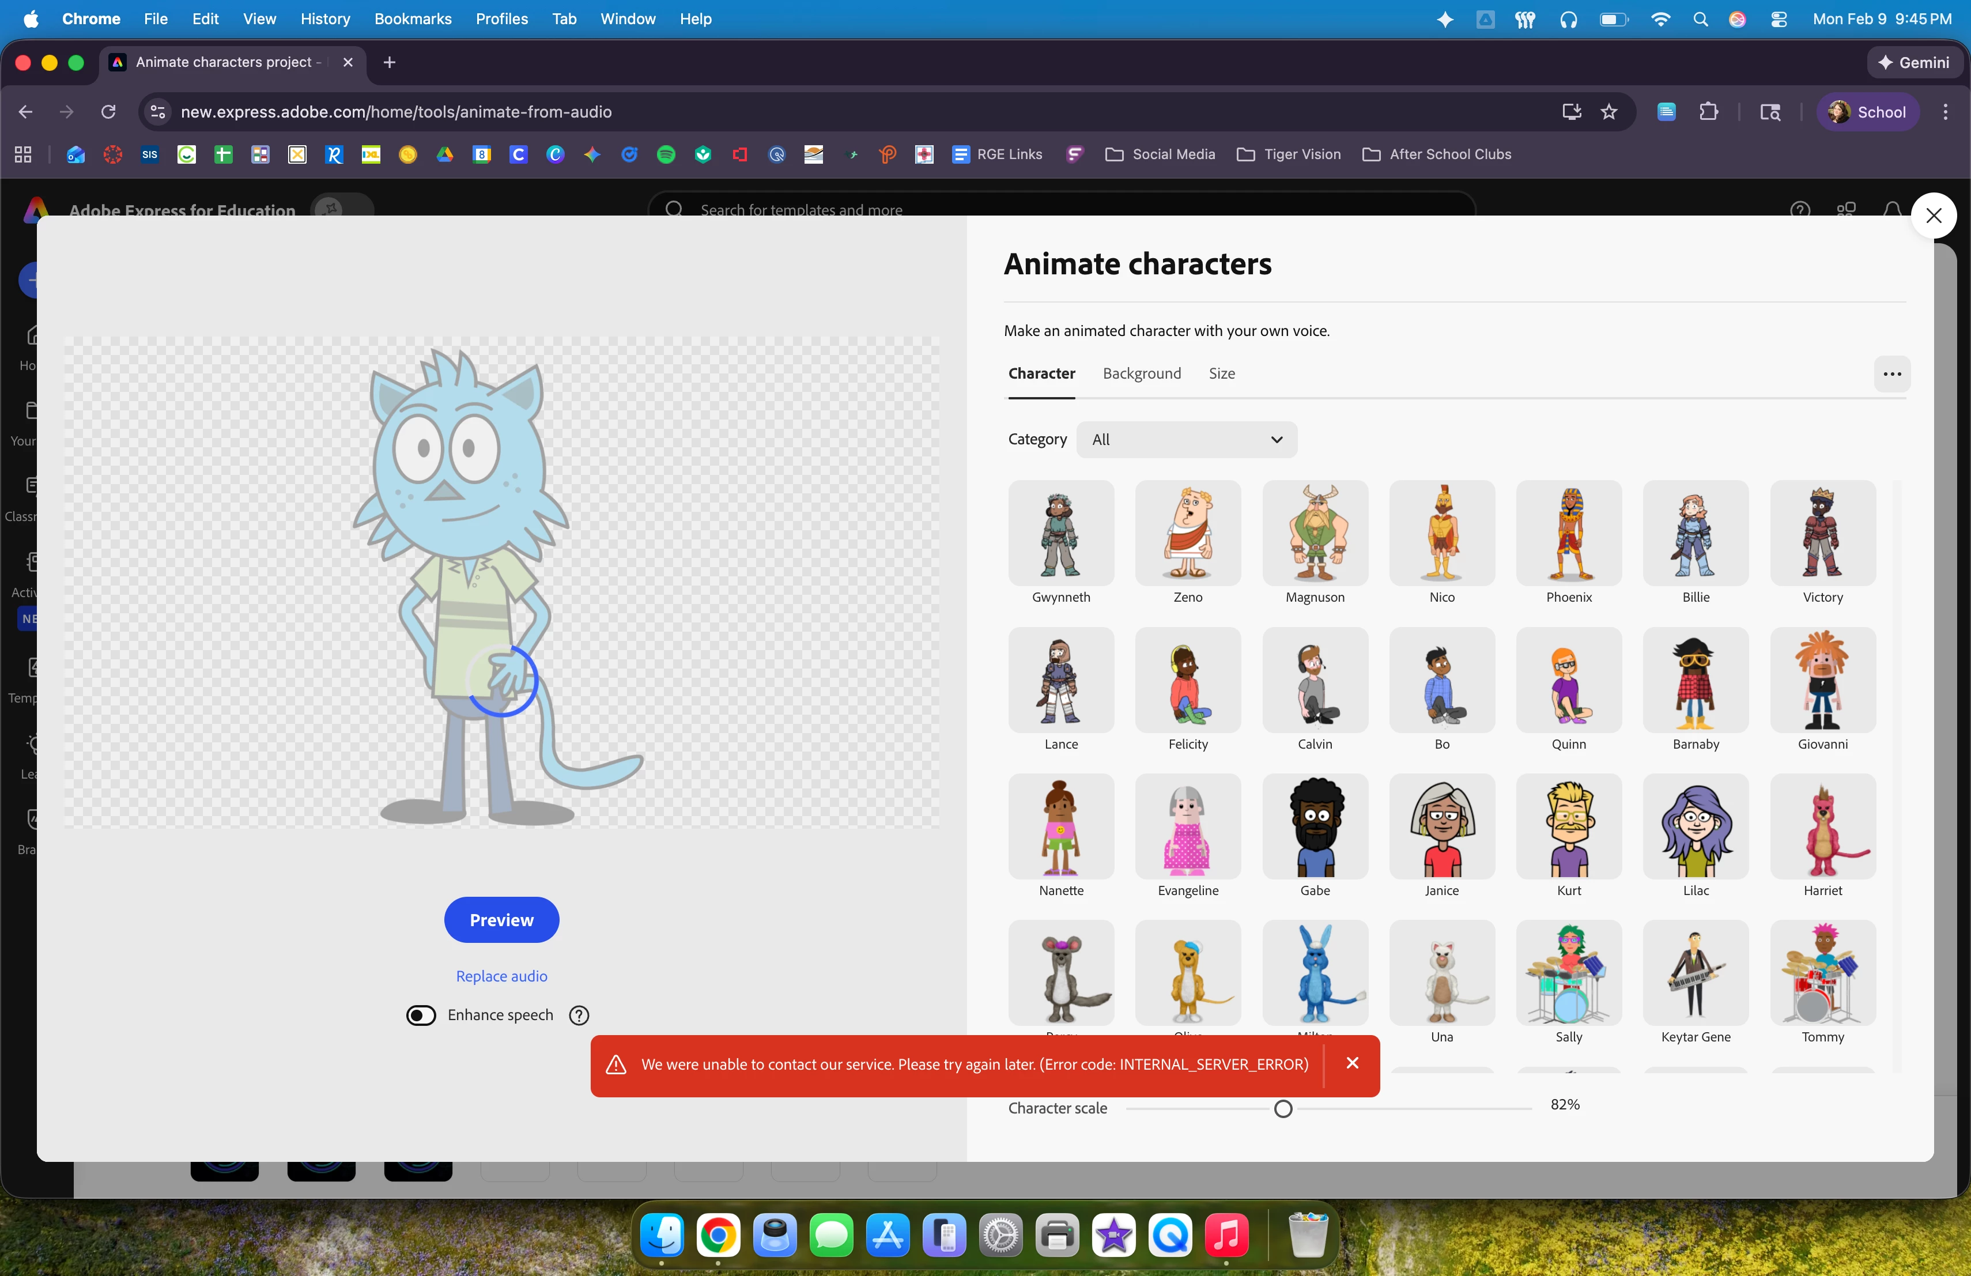Open the three-dot more options menu

click(x=1891, y=374)
